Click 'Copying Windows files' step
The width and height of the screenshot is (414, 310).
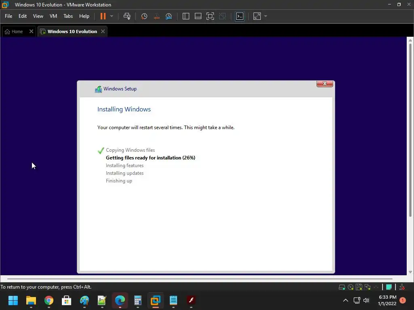click(x=130, y=150)
